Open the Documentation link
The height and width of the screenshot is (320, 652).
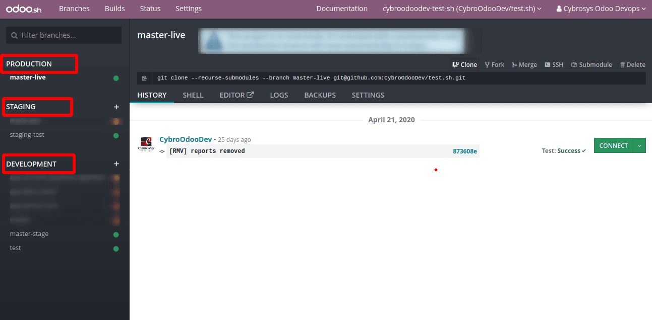(342, 9)
